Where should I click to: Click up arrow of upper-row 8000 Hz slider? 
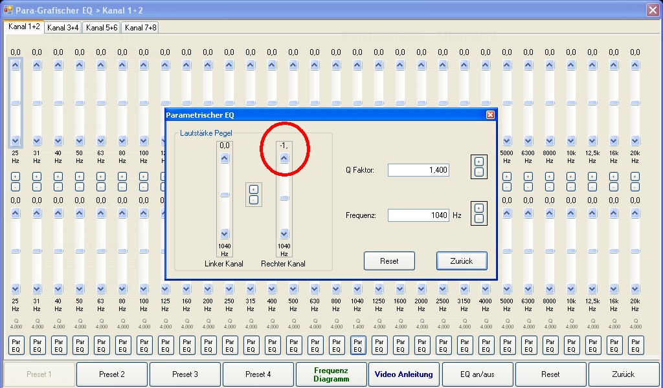550,65
